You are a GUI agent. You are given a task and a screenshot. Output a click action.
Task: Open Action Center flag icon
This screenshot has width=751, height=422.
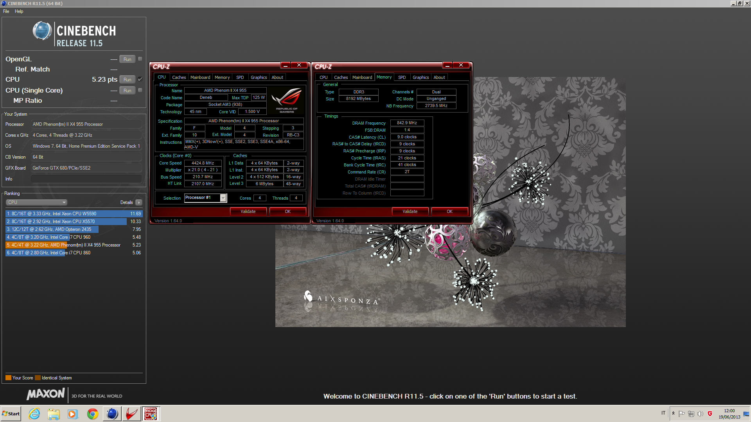point(682,413)
